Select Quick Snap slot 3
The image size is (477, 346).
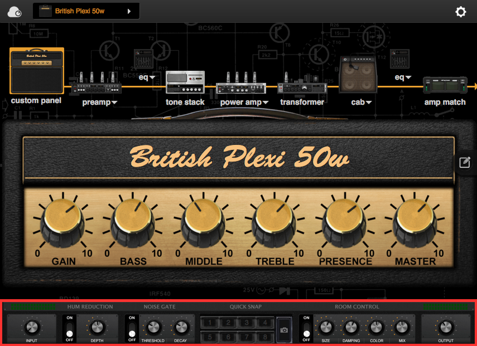coord(247,323)
